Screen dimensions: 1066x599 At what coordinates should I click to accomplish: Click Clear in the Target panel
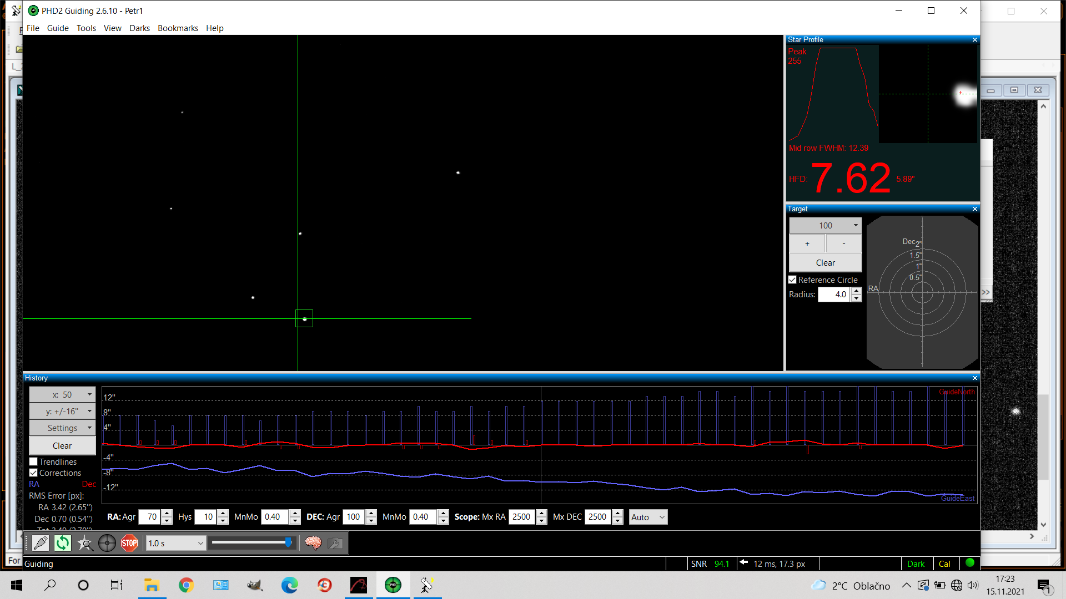[826, 263]
